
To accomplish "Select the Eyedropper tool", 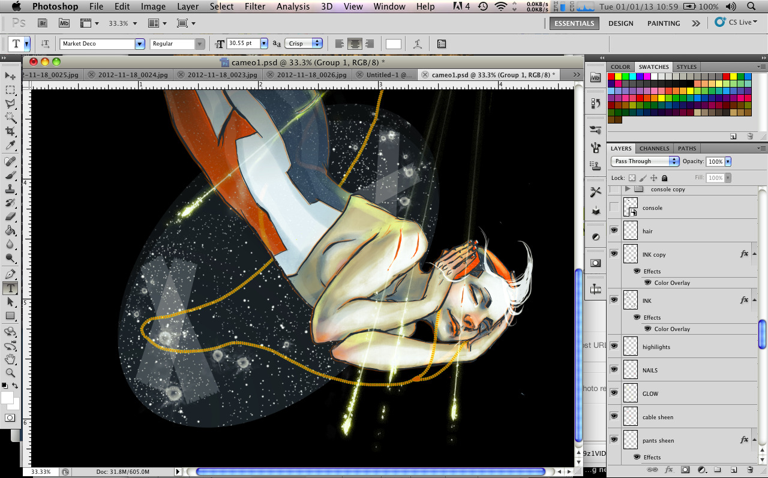I will click(10, 146).
